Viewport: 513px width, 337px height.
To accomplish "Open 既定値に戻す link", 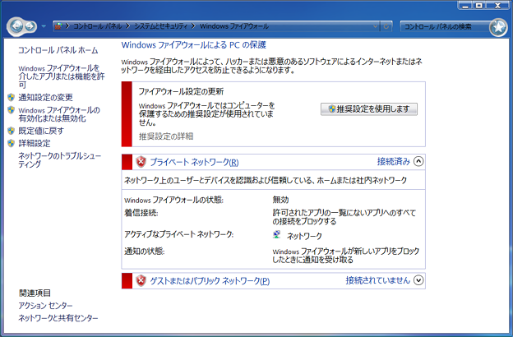I will point(41,131).
